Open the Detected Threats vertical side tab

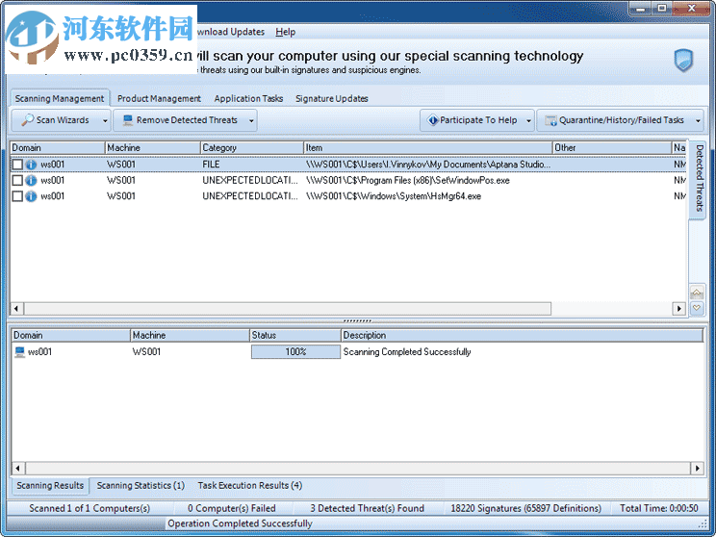(698, 179)
